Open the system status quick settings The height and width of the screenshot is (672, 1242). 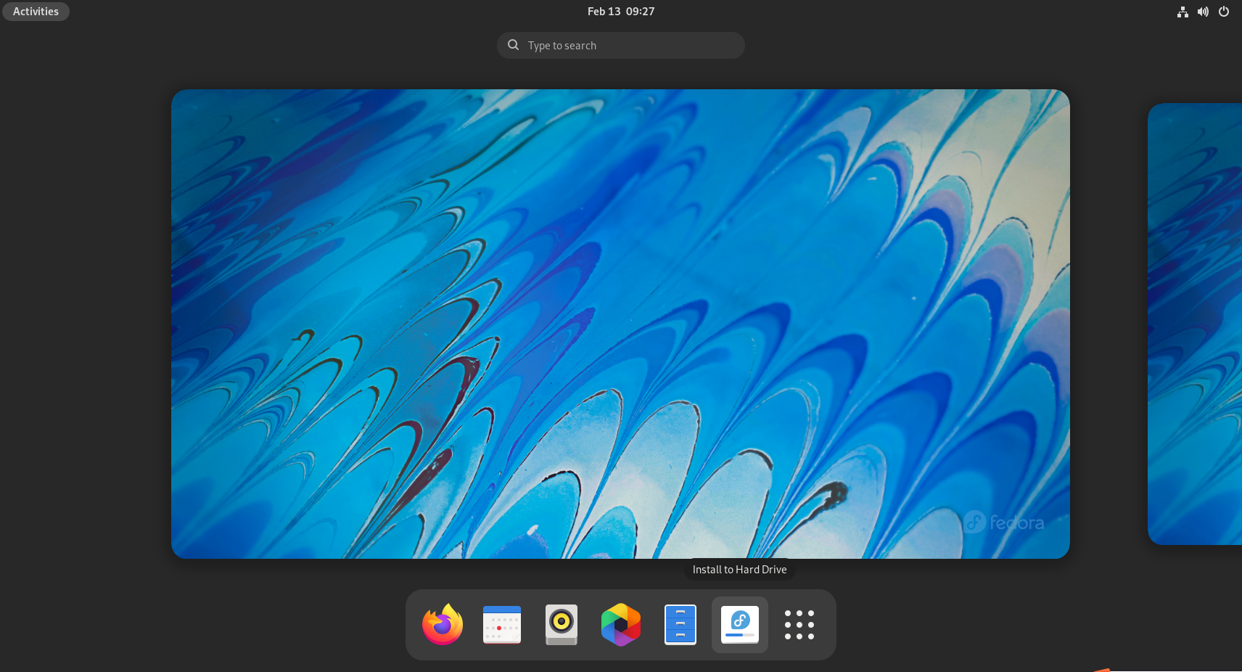[1204, 12]
